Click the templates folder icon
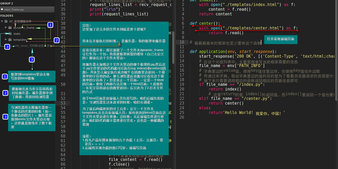Image resolution: width=338 pixels, height=169 pixels. (x=10, y=40)
